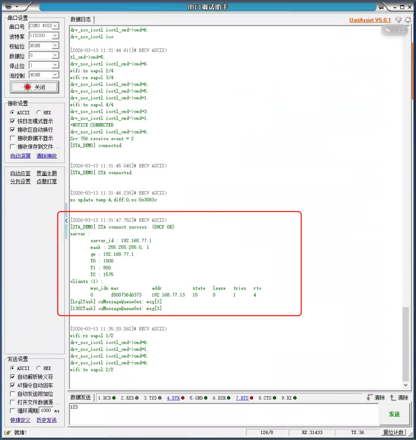Click the play-skip icon on floating overlay
The image size is (416, 440).
point(387,30)
